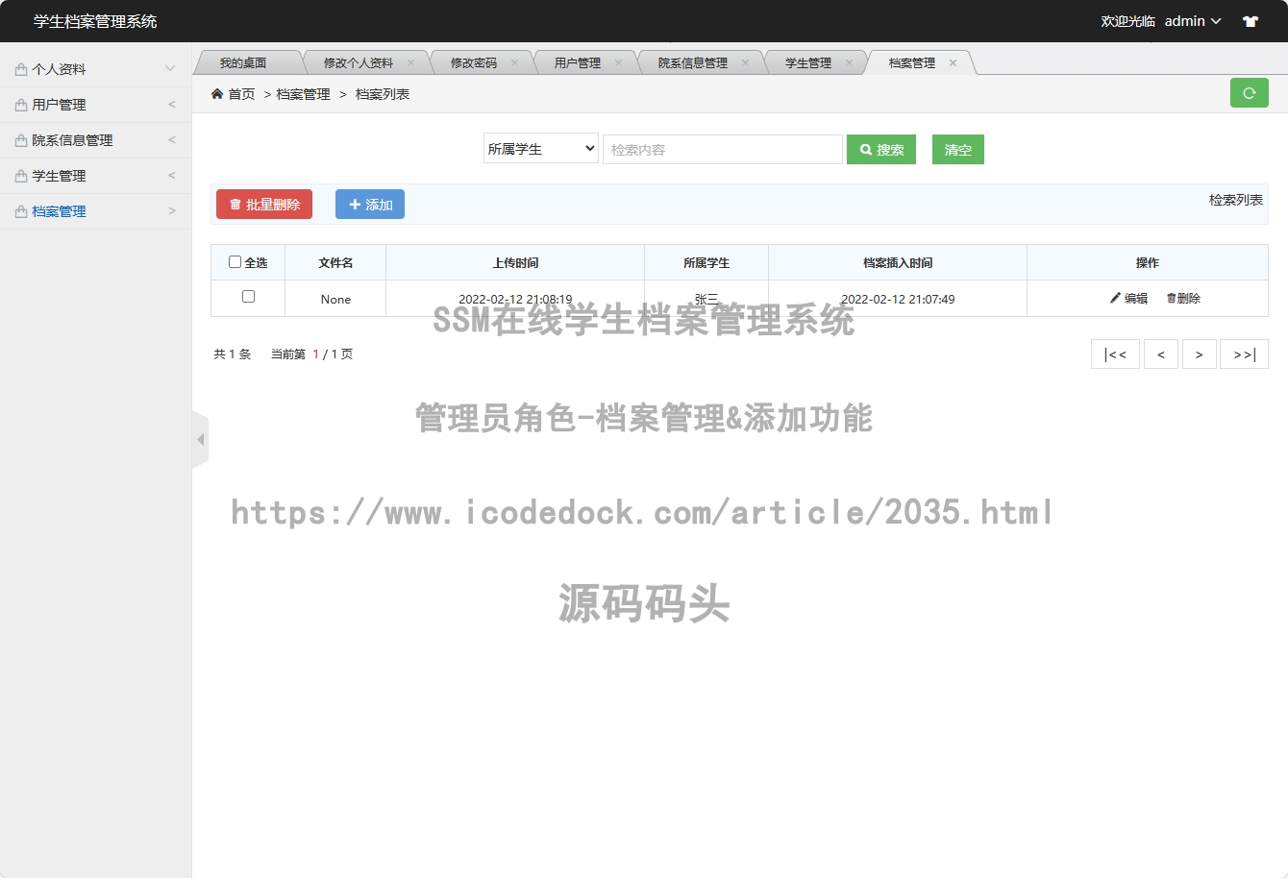The image size is (1288, 878).
Task: Close the 档案管理 tab
Action: click(953, 62)
